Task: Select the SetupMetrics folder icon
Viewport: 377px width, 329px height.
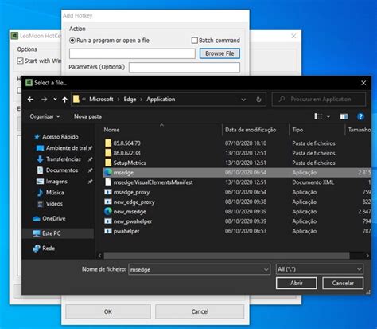Action: (x=108, y=163)
